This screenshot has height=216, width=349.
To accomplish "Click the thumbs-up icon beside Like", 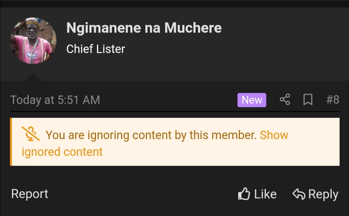I will pyautogui.click(x=244, y=194).
